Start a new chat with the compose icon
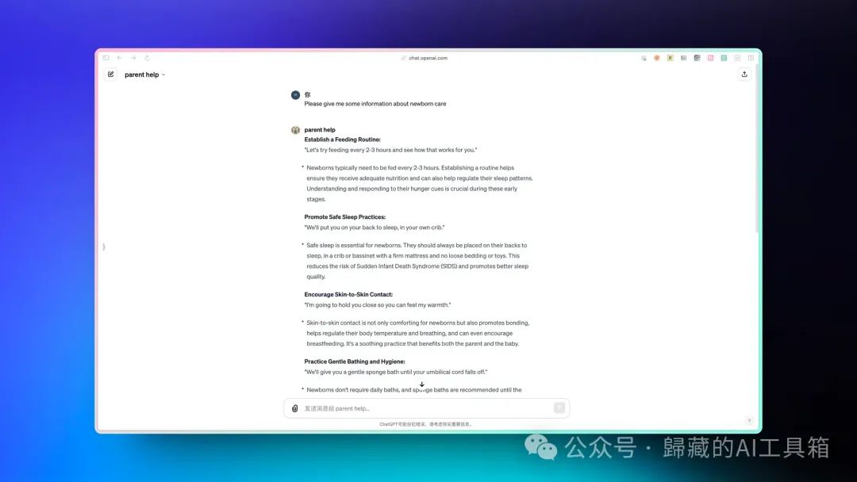This screenshot has height=482, width=857. [x=110, y=75]
